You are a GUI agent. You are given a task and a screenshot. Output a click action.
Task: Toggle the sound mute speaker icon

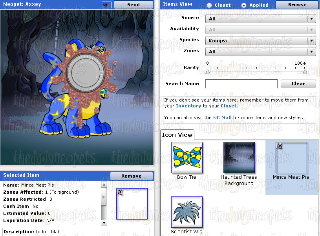106,5
